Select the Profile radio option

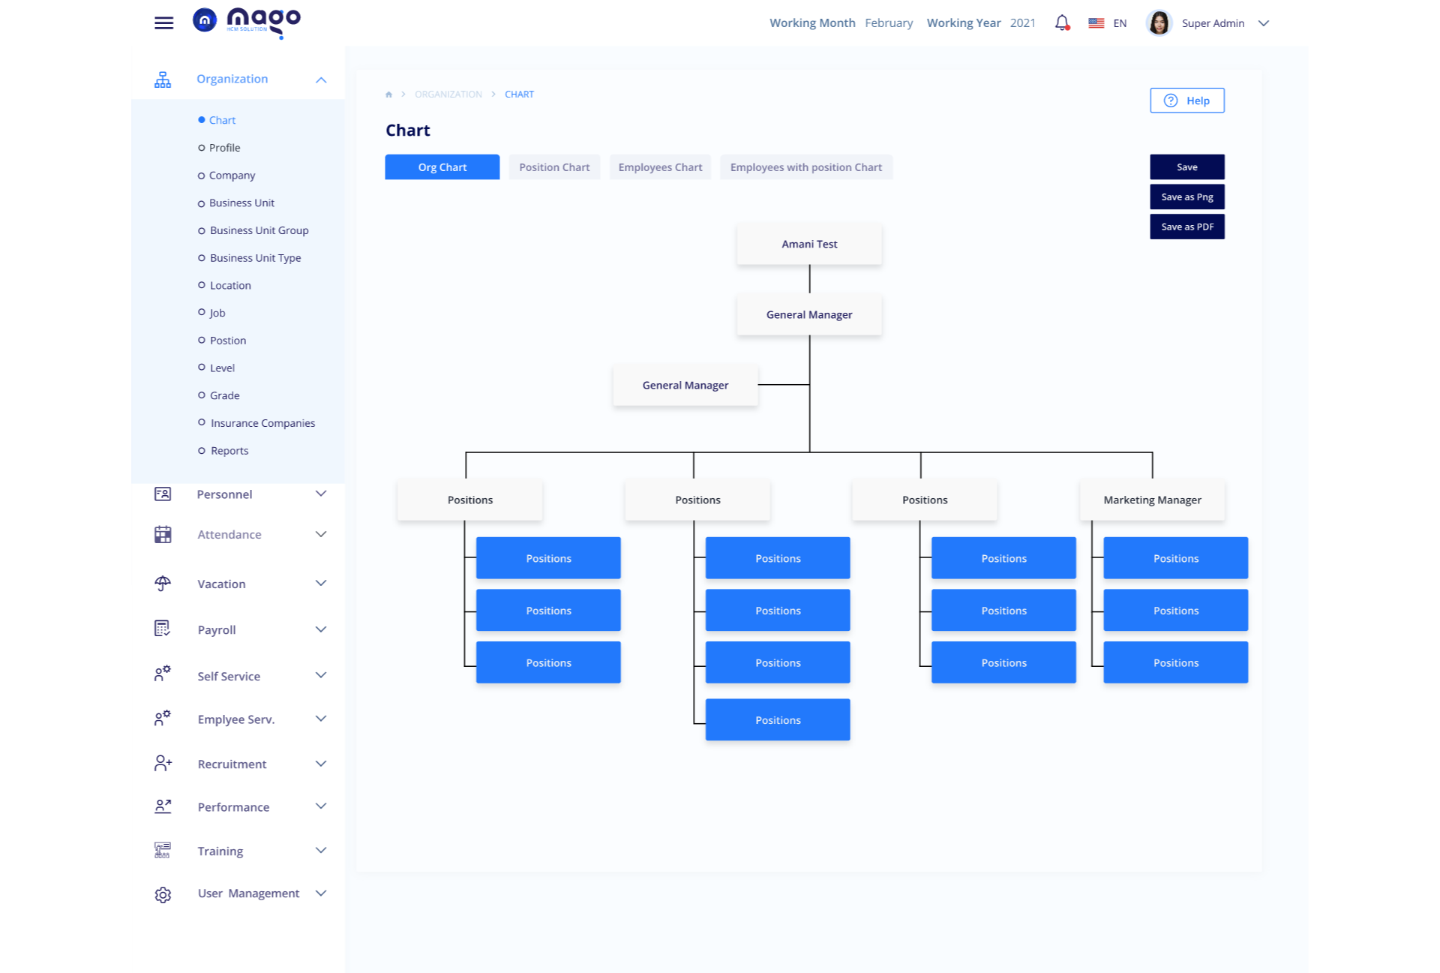tap(201, 147)
